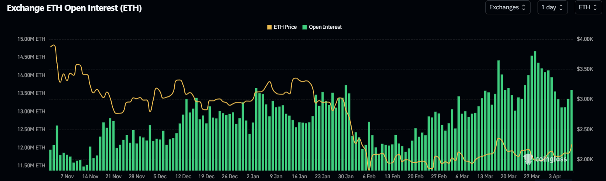Select the 7 Nov date label

point(67,176)
